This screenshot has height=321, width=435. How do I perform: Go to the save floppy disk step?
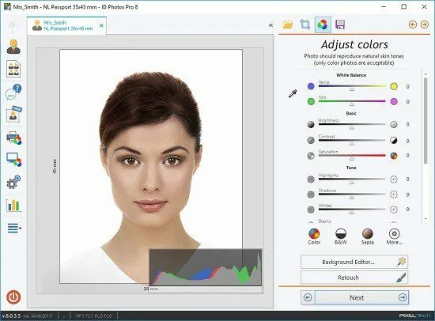pyautogui.click(x=340, y=25)
